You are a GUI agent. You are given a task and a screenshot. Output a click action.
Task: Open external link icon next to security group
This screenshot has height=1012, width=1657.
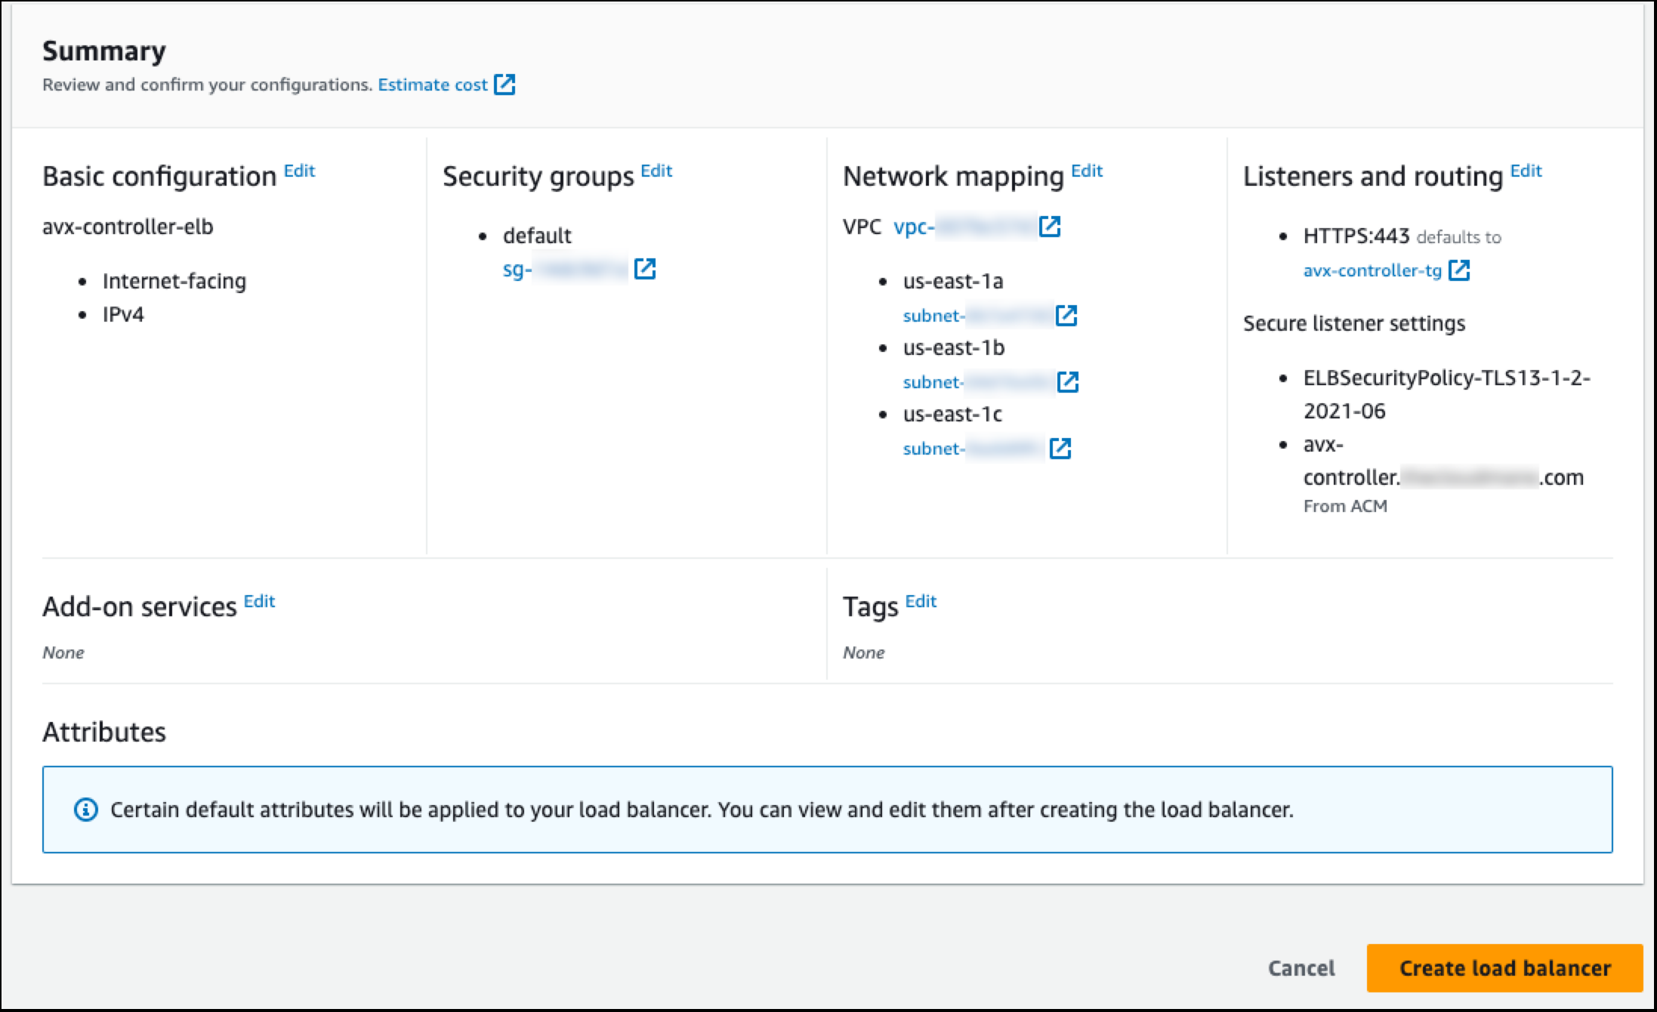(x=645, y=269)
